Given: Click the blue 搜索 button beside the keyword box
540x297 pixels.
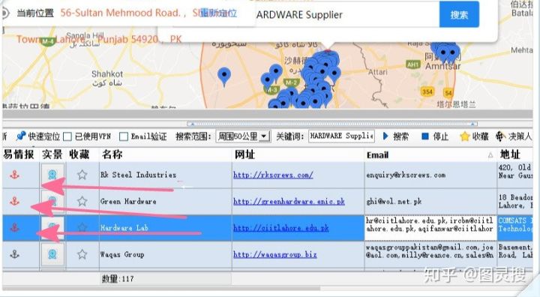Looking at the screenshot, I should tap(459, 14).
